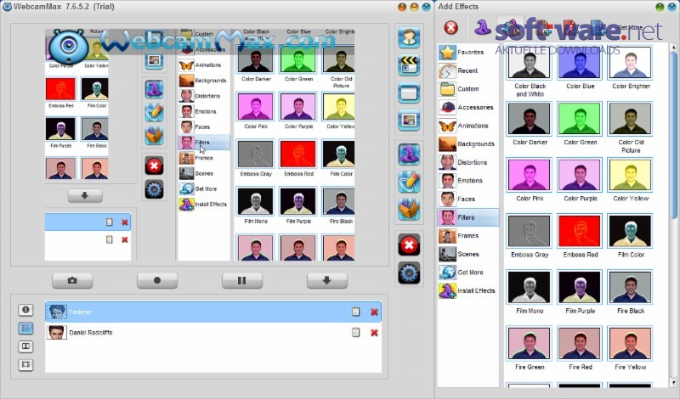
Task: Select the doodle pencil tool icon
Action: coord(409,182)
